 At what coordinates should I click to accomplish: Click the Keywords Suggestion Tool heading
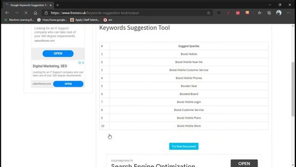click(135, 28)
